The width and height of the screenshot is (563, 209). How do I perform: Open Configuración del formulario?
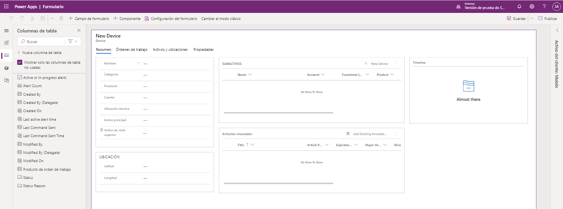tap(171, 18)
